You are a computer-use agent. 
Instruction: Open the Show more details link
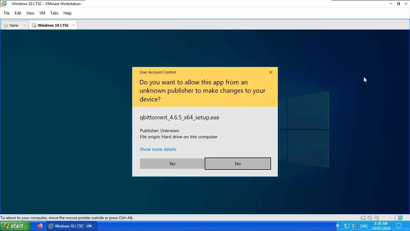tap(158, 149)
